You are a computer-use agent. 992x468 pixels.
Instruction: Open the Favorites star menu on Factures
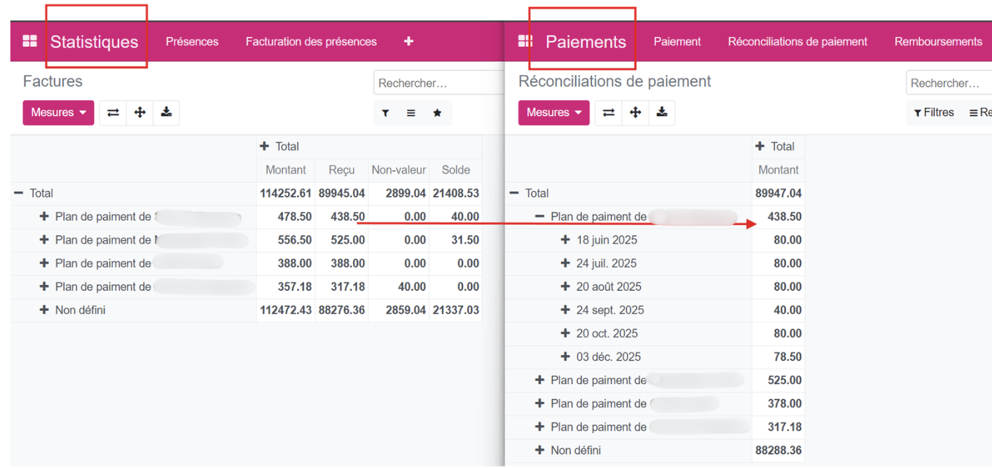pyautogui.click(x=436, y=112)
